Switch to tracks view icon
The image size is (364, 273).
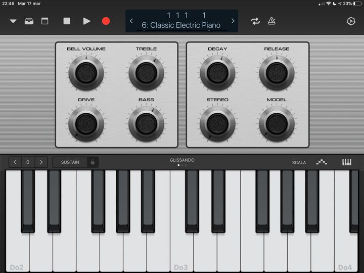[x=44, y=21]
